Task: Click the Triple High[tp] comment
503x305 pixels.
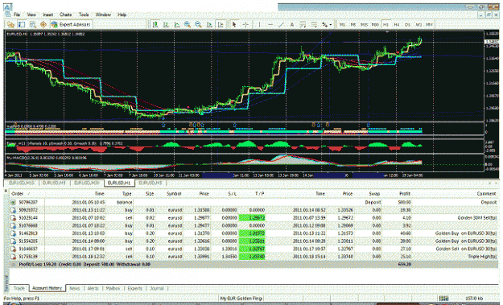Action: click(482, 257)
